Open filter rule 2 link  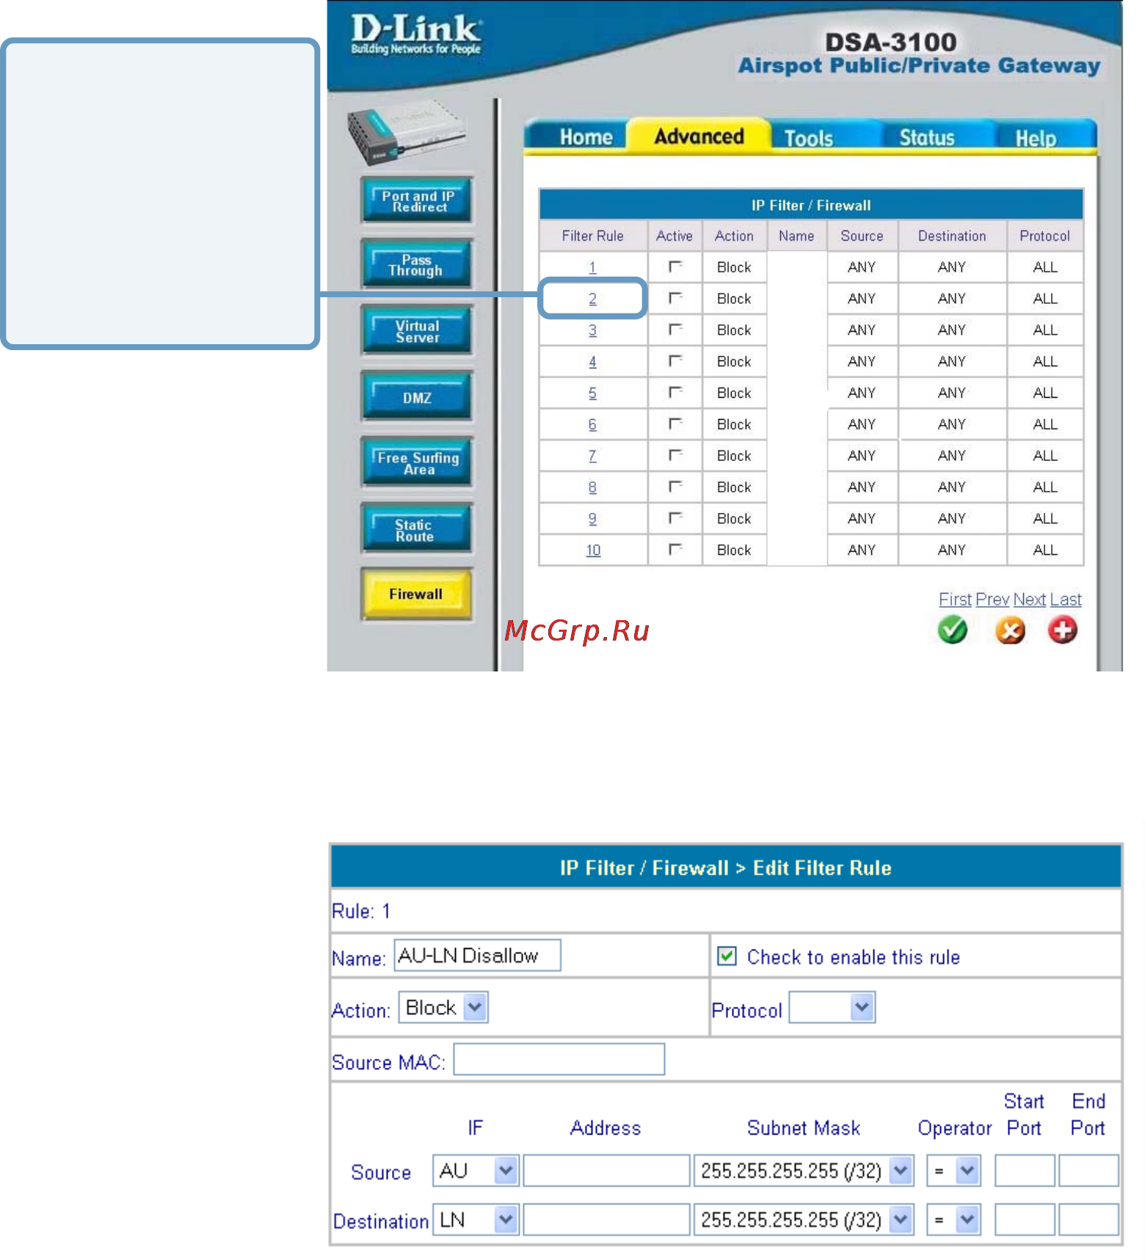coord(592,299)
